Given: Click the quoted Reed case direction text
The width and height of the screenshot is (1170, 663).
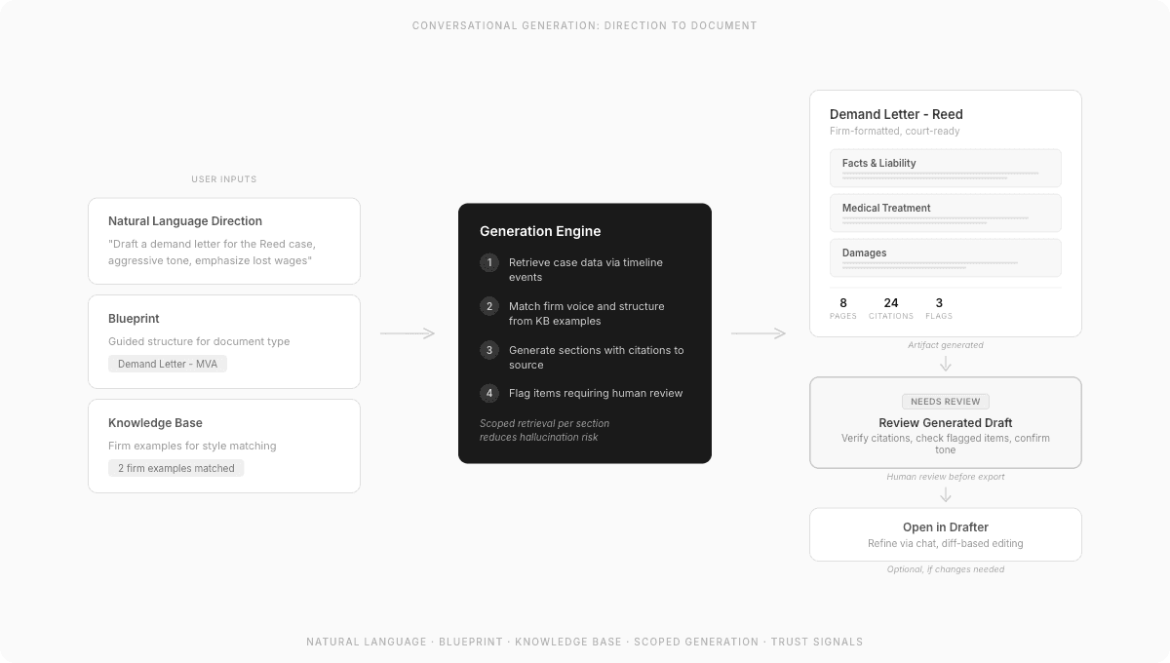Looking at the screenshot, I should 213,252.
